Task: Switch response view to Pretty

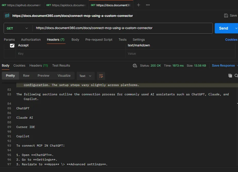Action: (10, 76)
